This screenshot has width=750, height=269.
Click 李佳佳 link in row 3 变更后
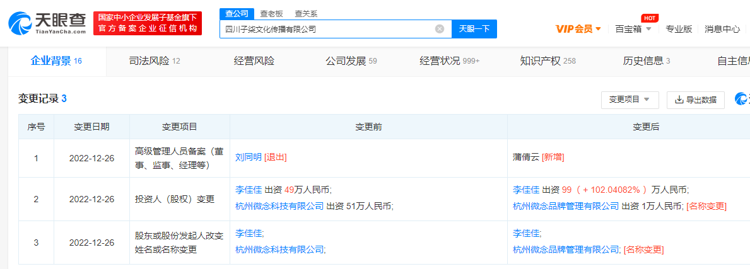pos(526,233)
